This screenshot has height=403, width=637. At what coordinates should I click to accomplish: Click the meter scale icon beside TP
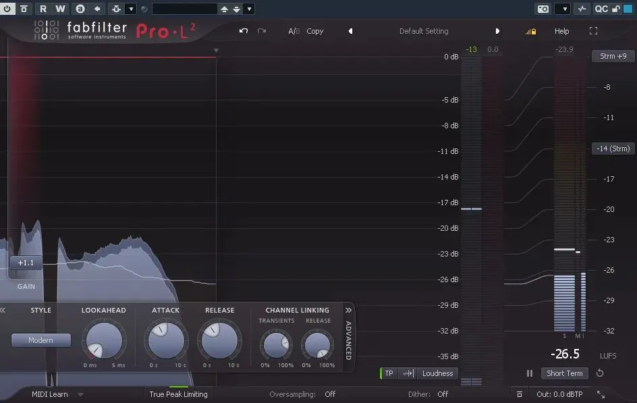coord(408,373)
